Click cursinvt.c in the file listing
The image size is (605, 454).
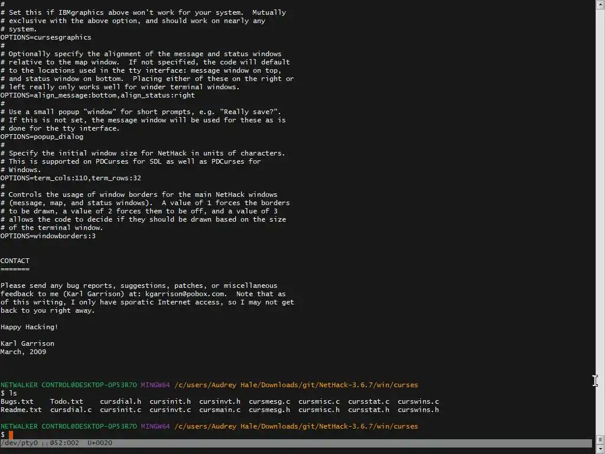pyautogui.click(x=170, y=410)
